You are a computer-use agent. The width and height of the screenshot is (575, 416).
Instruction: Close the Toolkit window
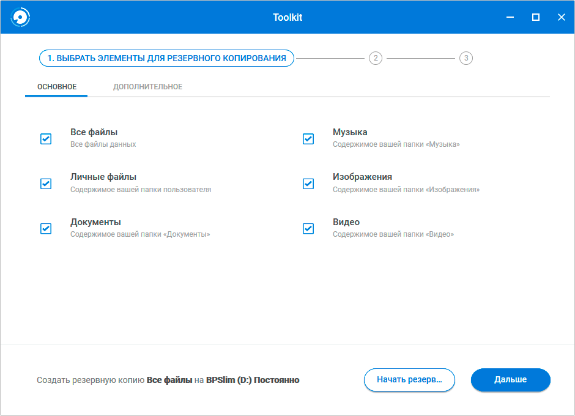pyautogui.click(x=562, y=17)
